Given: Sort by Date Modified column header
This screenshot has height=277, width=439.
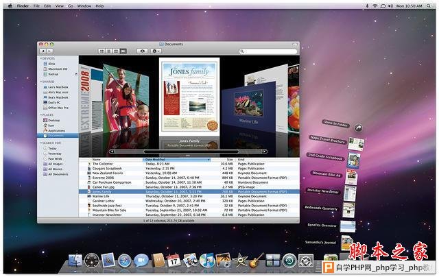Looking at the screenshot, I should point(177,160).
